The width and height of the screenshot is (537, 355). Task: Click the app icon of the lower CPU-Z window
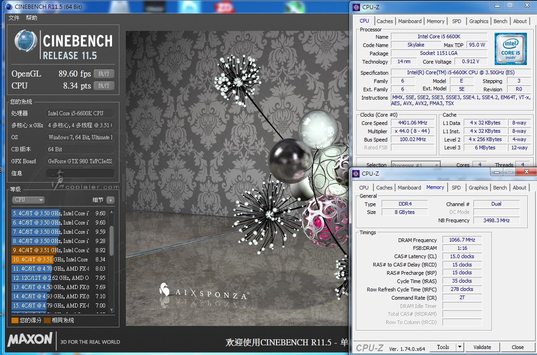tap(356, 174)
